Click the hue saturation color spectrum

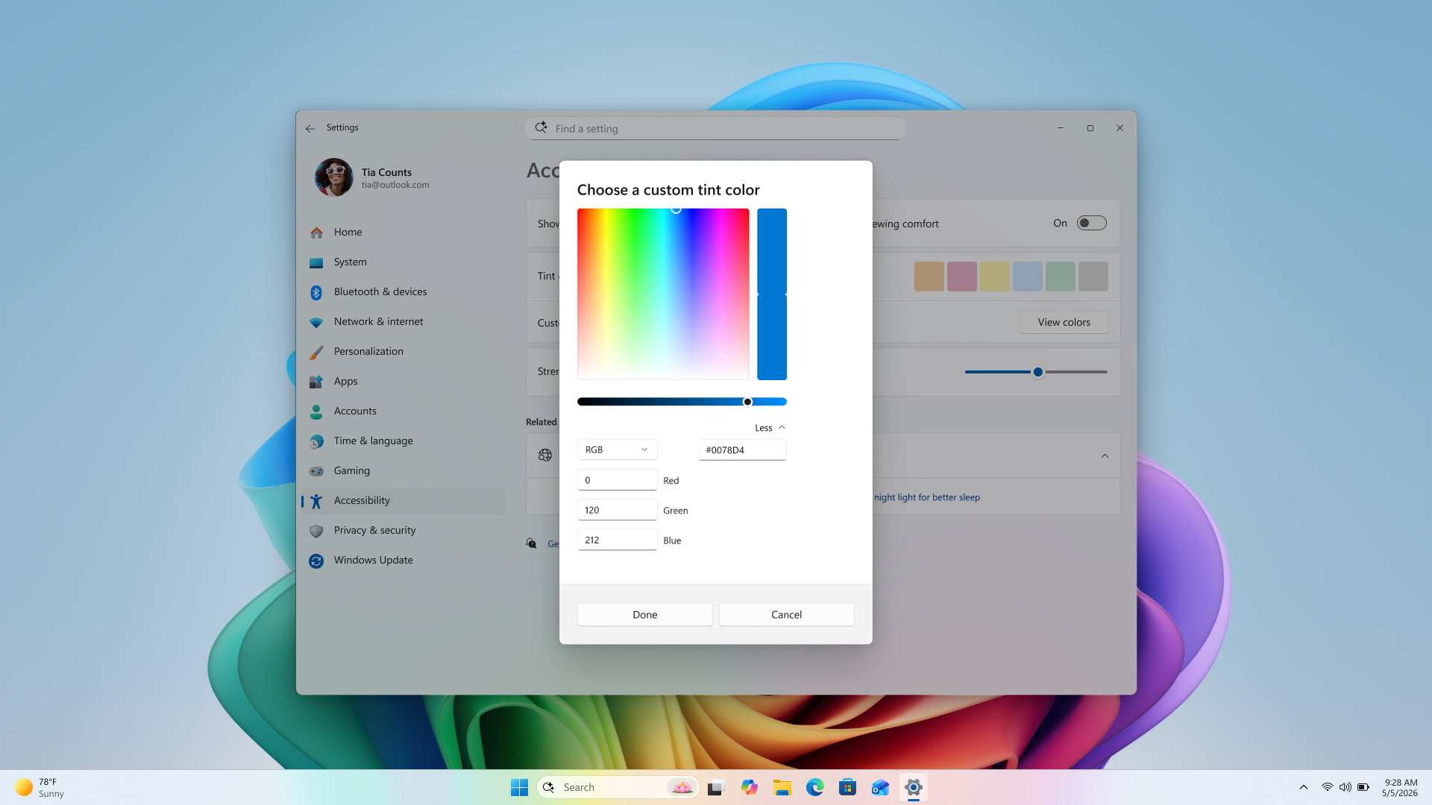click(663, 294)
